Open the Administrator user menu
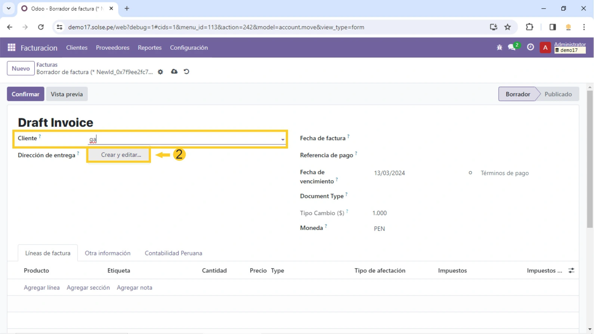Screen dimensions: 594x334 tap(569, 48)
